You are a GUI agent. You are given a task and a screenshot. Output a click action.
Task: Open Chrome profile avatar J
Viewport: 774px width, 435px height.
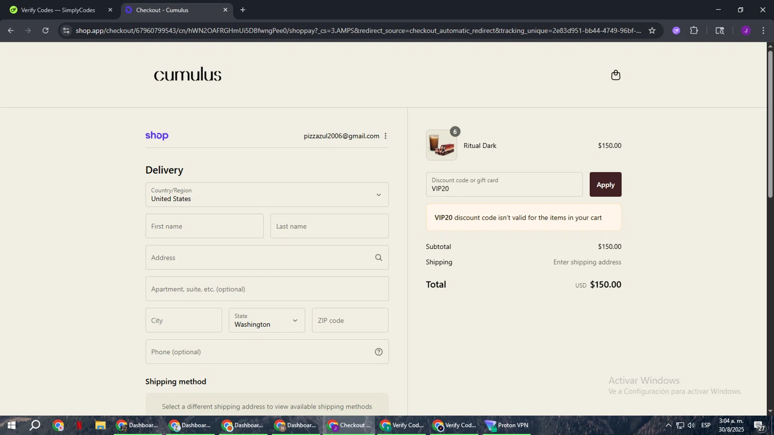click(746, 30)
